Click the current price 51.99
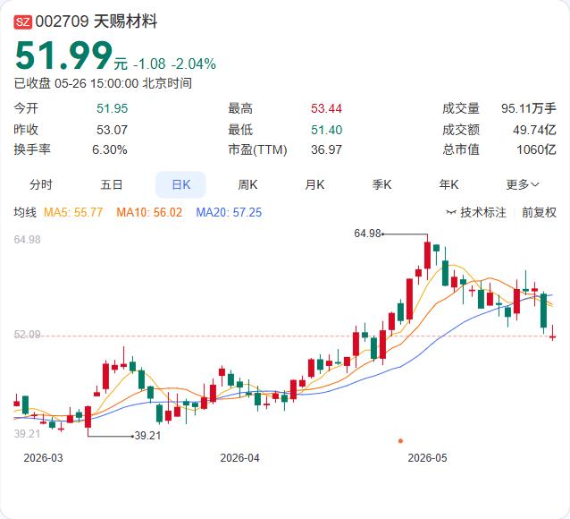 pos(64,55)
